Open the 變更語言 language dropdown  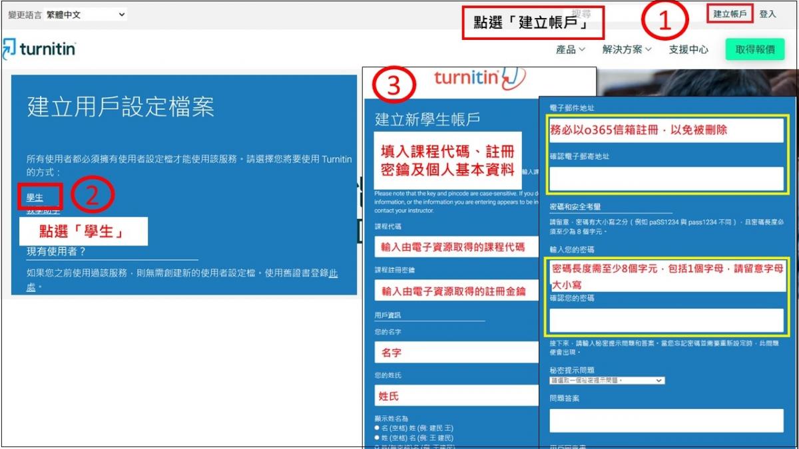(85, 14)
